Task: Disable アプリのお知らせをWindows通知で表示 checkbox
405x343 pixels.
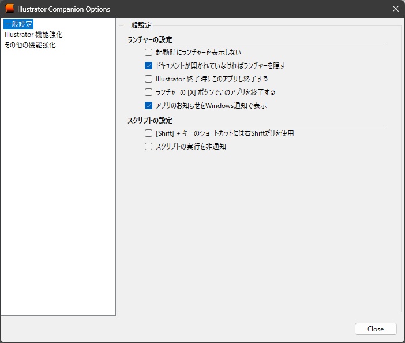Action: coord(148,106)
